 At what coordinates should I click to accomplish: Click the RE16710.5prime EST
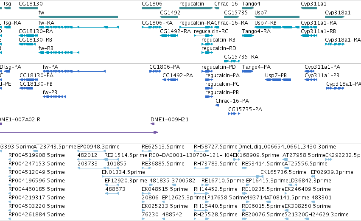[x=205, y=185]
